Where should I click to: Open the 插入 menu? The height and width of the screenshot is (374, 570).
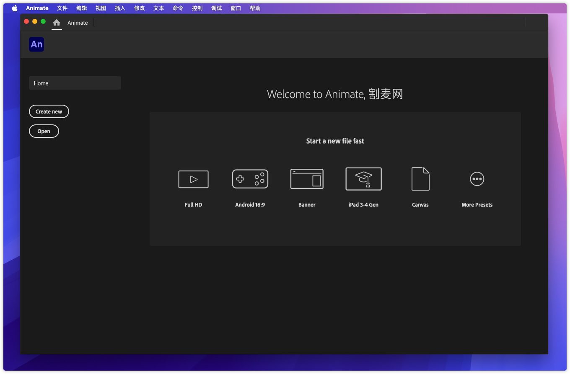coord(120,8)
